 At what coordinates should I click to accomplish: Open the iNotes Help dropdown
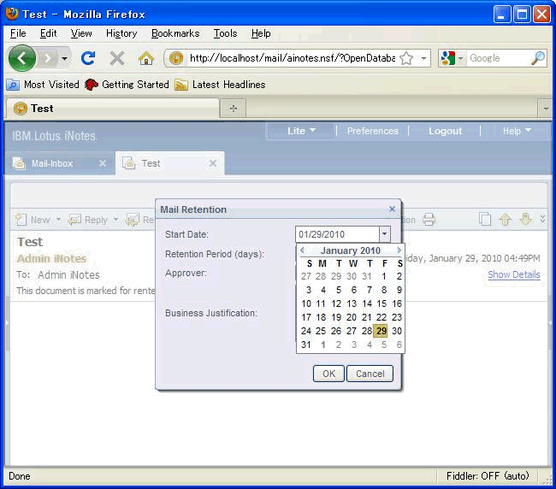pos(517,131)
